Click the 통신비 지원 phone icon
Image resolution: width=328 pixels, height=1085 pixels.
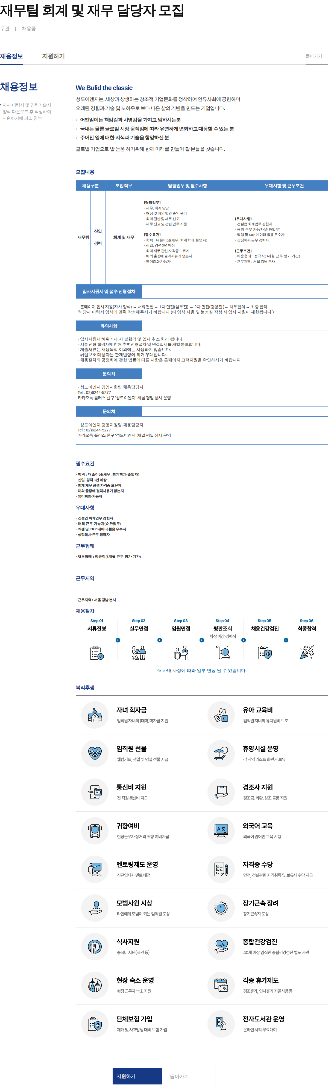[x=95, y=792]
